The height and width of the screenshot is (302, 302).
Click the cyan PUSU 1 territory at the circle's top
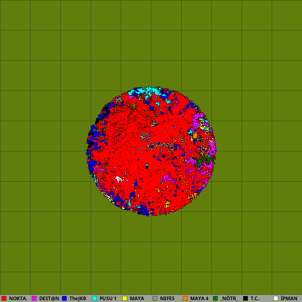152,90
